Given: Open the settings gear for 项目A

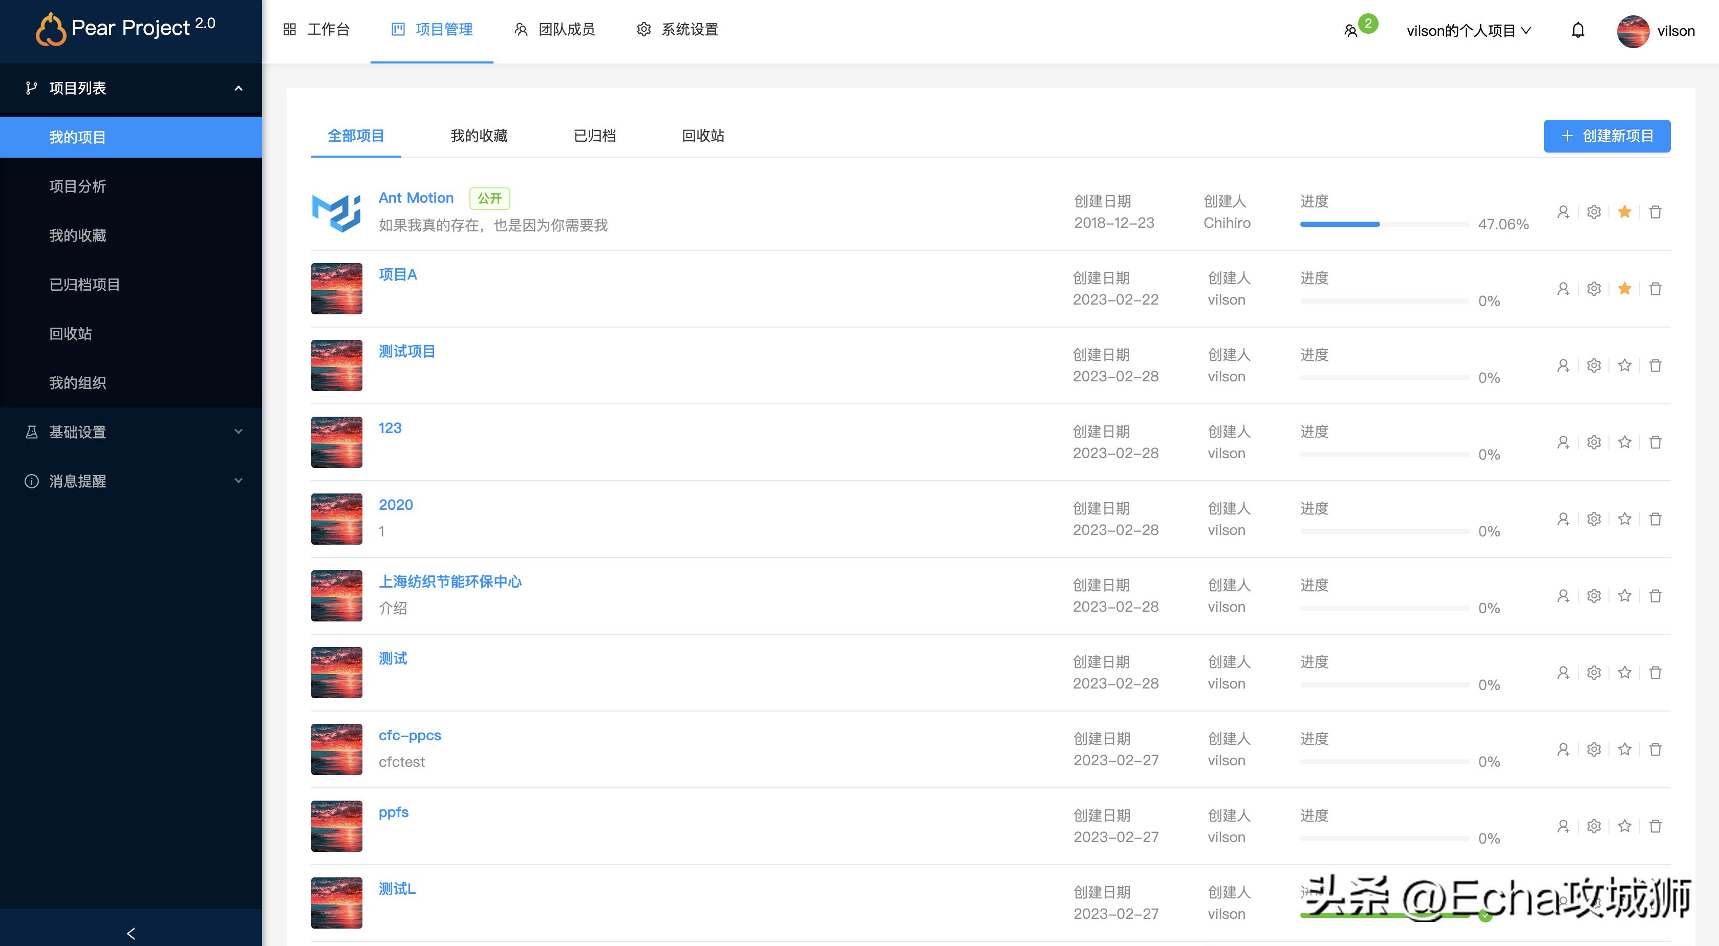Looking at the screenshot, I should 1594,288.
